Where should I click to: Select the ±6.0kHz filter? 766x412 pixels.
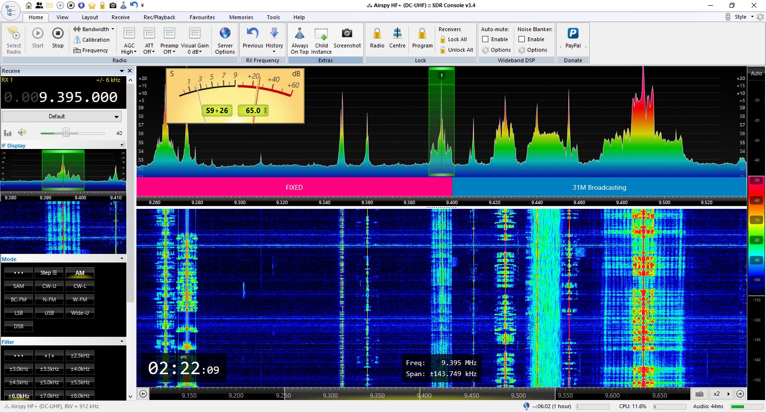[19, 396]
